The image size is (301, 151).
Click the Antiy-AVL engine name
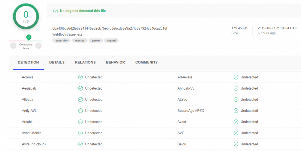pos(29,110)
